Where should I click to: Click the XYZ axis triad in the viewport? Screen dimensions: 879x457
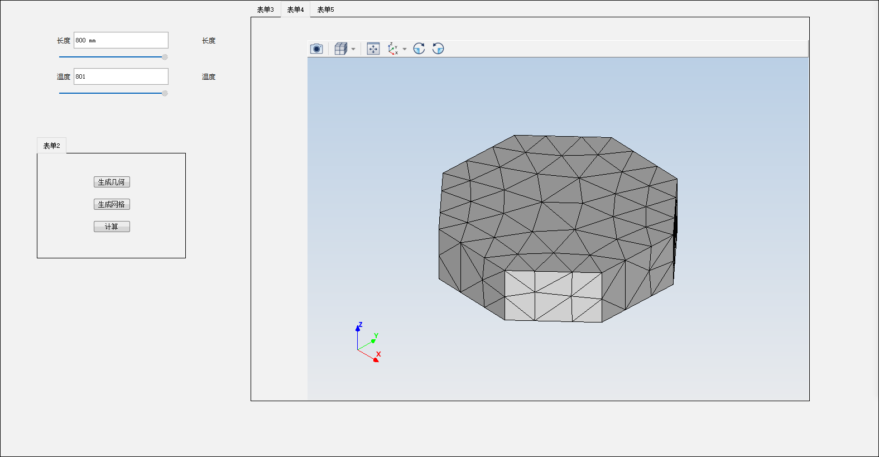point(368,342)
